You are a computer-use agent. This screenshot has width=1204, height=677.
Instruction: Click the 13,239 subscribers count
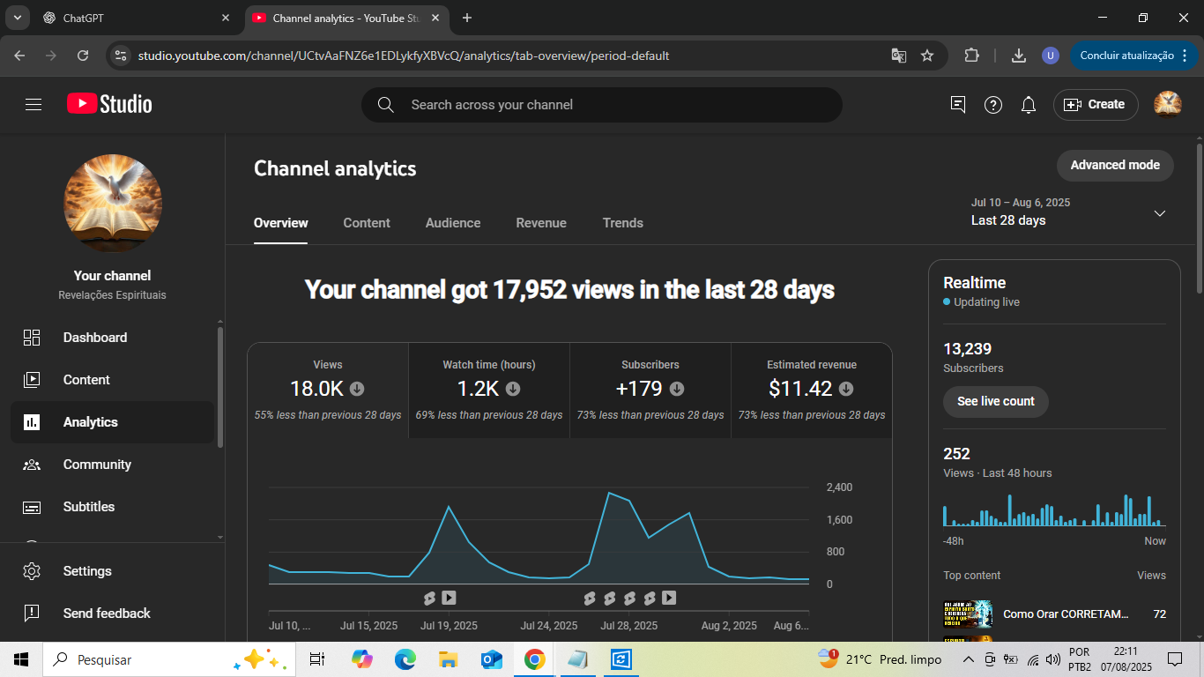(968, 349)
